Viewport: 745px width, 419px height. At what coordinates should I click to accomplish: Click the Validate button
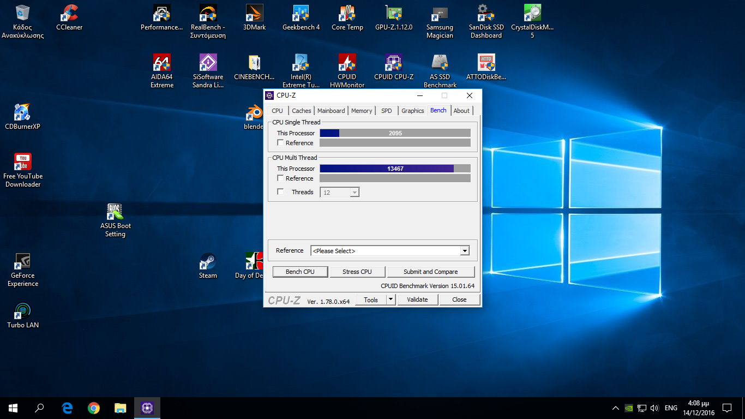[417, 300]
